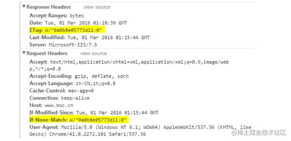The height and width of the screenshot is (141, 291).
Task: Click the Accept-Language header entry
Action: tap(72, 83)
